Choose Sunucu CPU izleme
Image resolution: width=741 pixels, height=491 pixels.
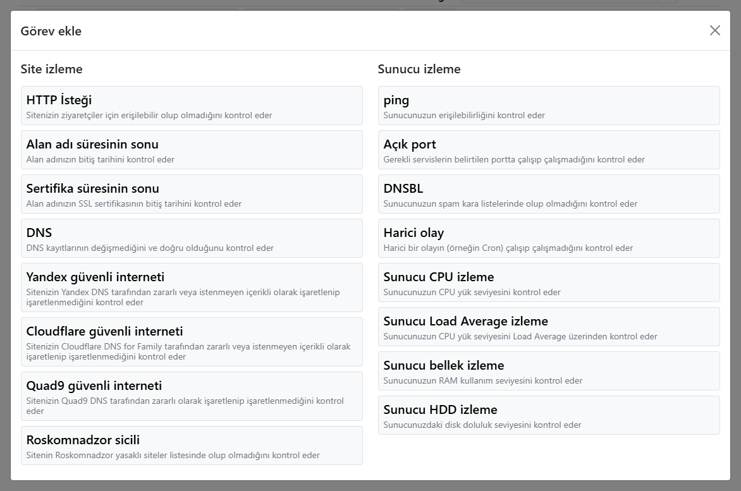[549, 282]
